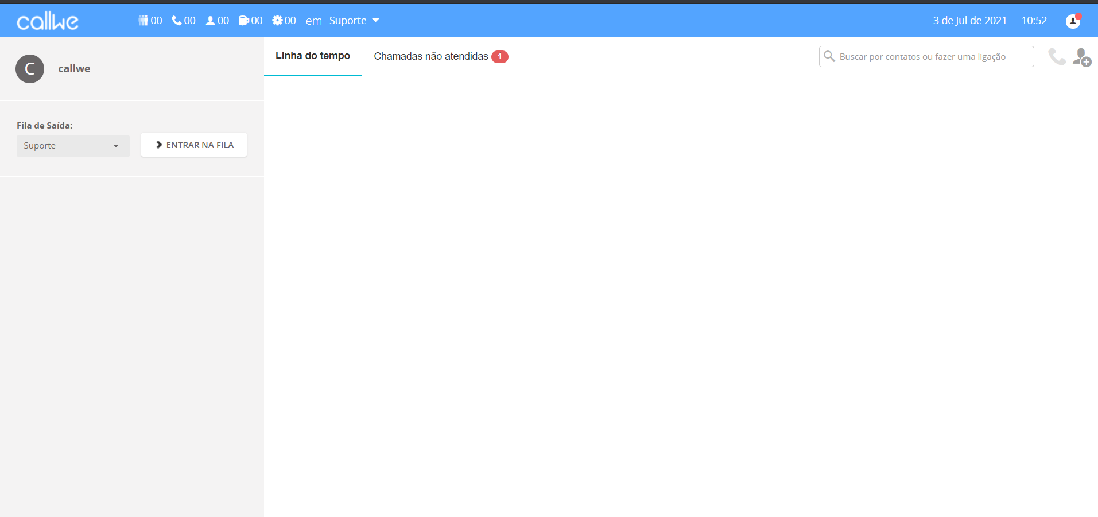Click the callwe username text
1098x517 pixels.
point(74,69)
